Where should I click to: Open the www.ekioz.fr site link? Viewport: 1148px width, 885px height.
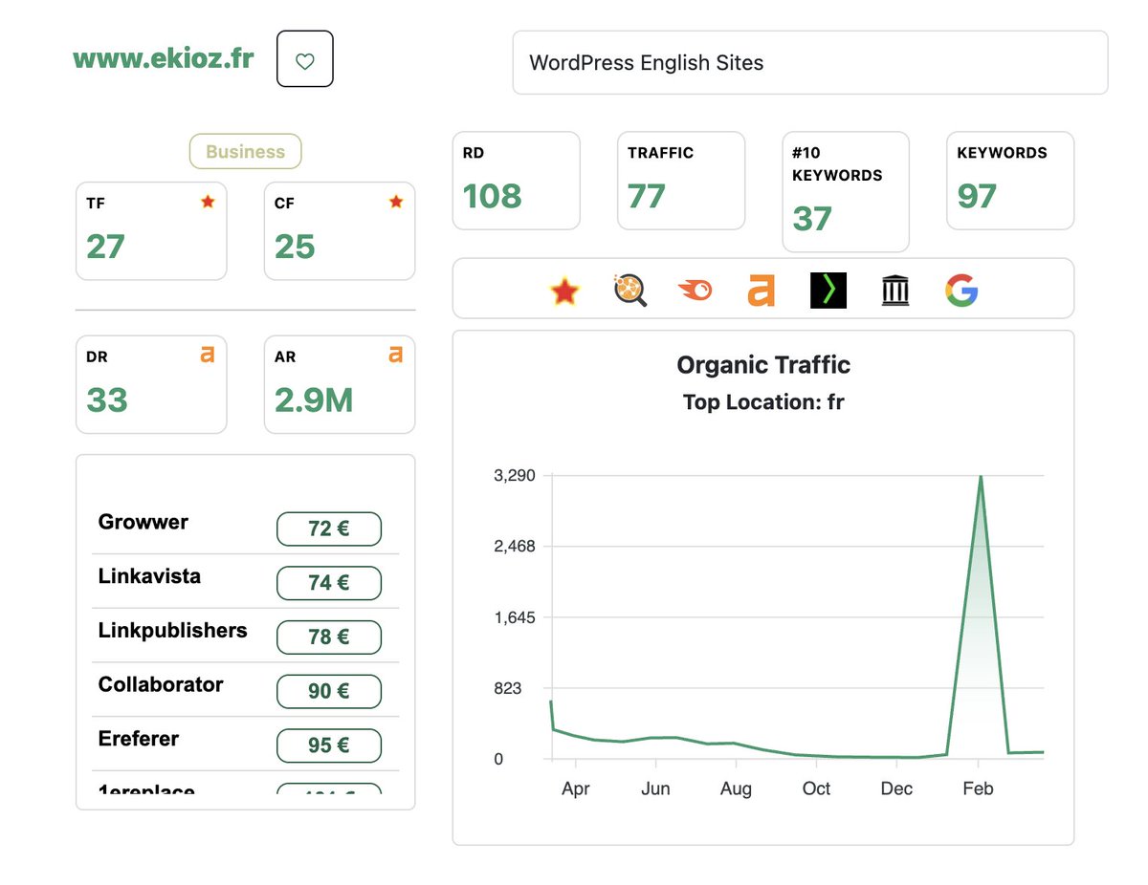tap(164, 58)
